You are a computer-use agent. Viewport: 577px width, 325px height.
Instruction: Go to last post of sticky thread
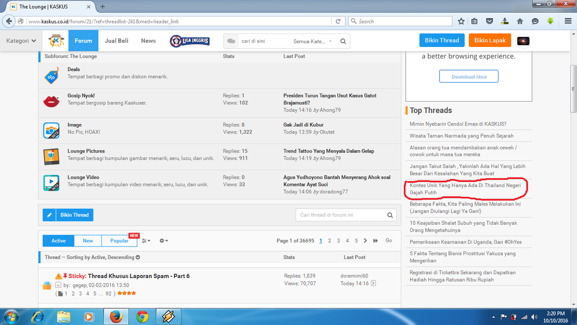point(373,283)
